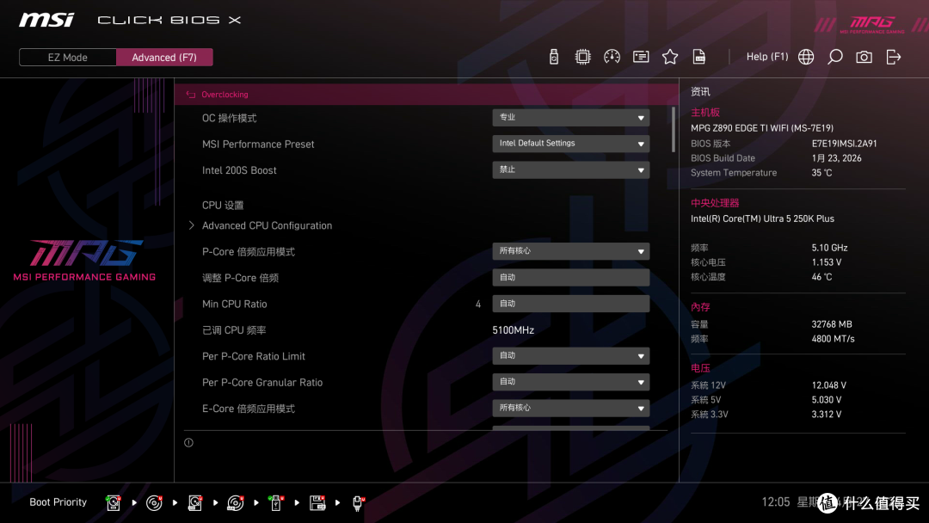Select the USB optical disc boot device
The image size is (929, 523).
[x=235, y=503]
